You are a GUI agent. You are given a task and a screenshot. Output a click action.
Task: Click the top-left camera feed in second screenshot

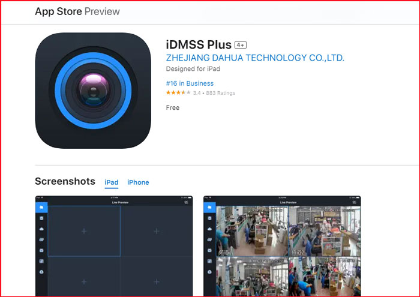[x=252, y=231]
